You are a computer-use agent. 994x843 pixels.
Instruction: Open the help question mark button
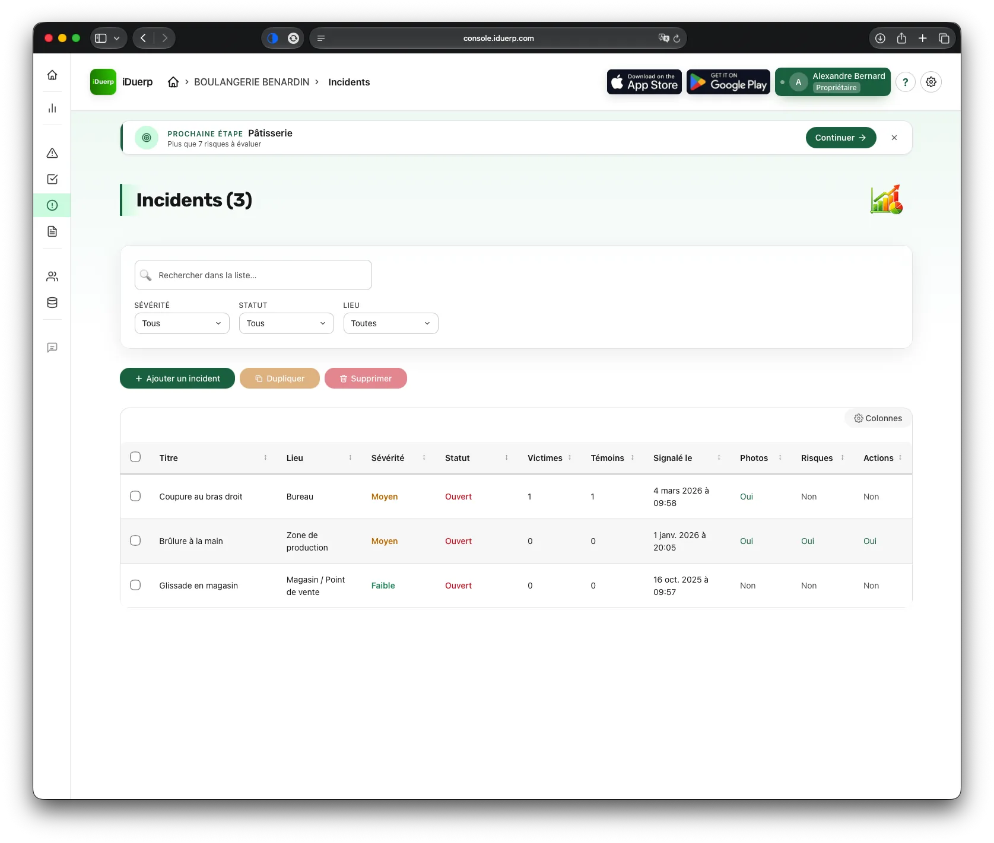tap(905, 82)
